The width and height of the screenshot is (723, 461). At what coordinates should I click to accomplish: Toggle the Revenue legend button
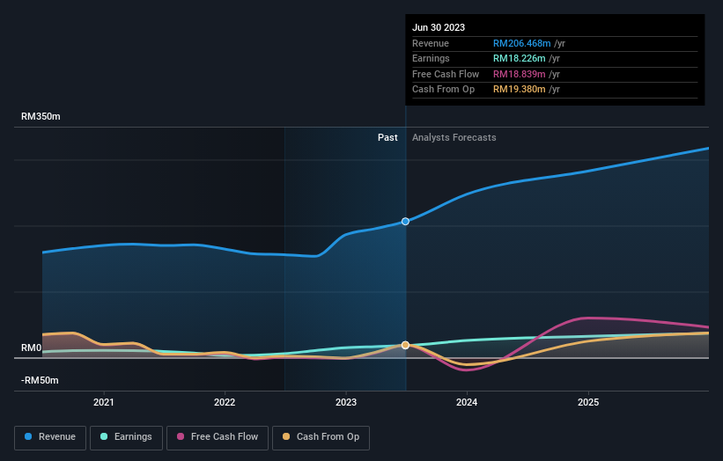tap(50, 437)
